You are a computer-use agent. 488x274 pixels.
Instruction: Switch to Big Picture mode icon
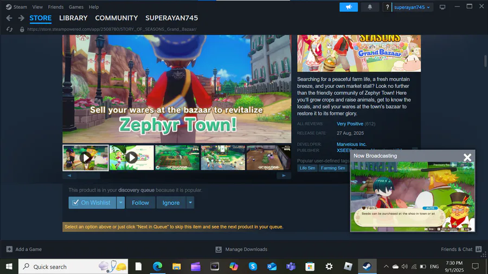click(442, 7)
